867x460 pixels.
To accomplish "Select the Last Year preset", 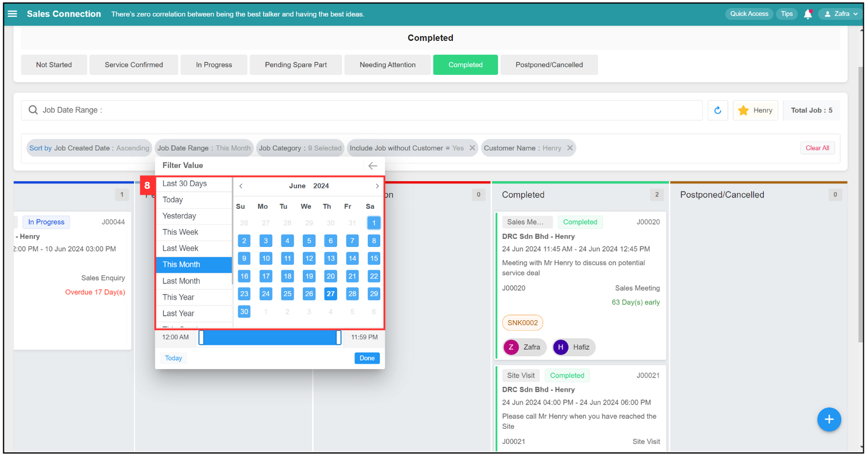I will tap(194, 313).
